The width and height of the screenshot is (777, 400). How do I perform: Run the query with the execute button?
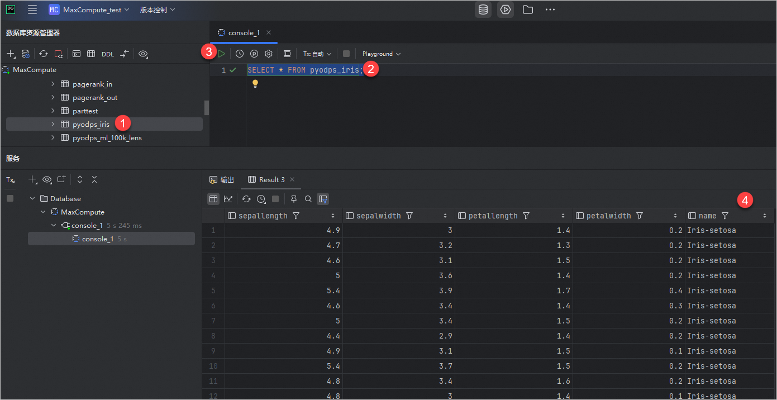click(222, 54)
